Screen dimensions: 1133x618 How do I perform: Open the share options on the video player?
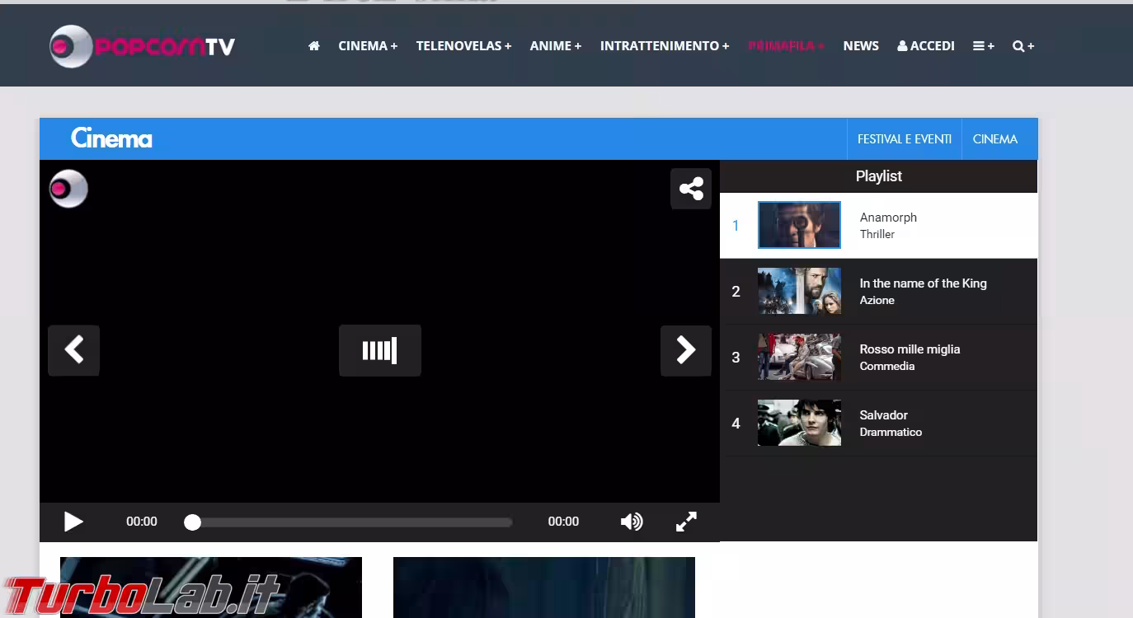690,189
